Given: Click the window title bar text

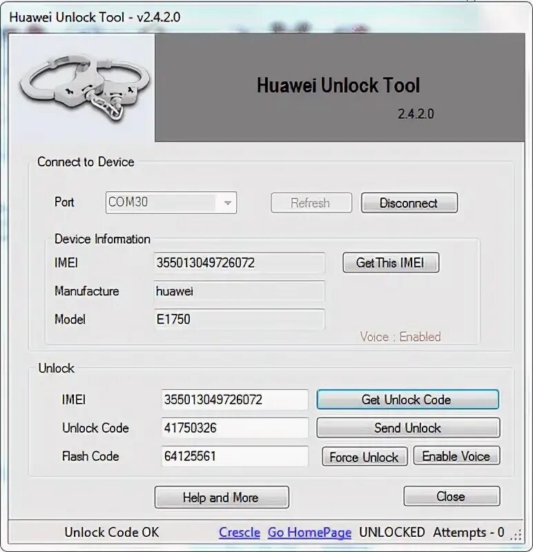Looking at the screenshot, I should 95,17.
